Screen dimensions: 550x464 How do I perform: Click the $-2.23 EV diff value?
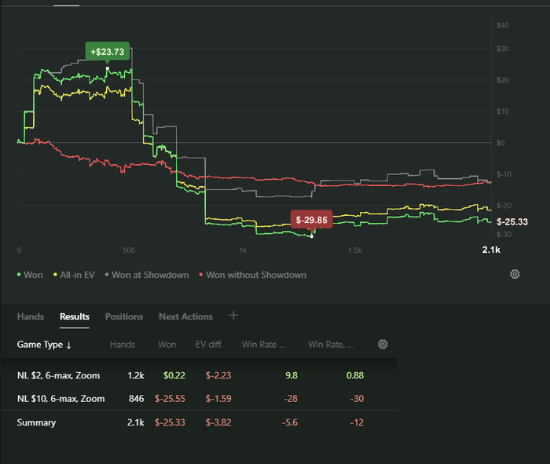click(x=218, y=375)
